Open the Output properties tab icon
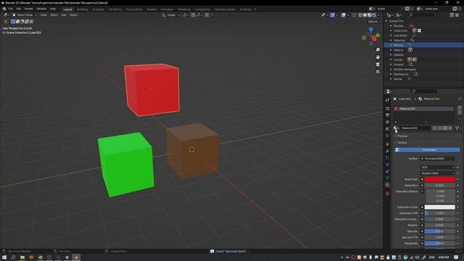 coord(387,115)
